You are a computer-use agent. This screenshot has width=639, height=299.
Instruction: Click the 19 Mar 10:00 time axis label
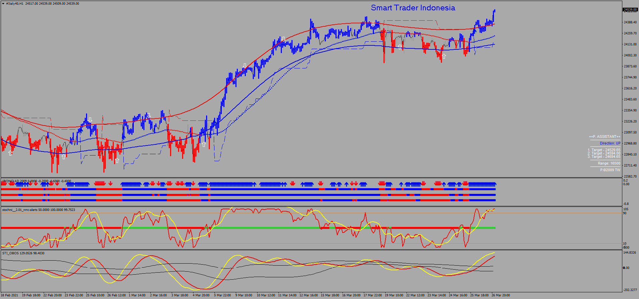click(x=394, y=295)
